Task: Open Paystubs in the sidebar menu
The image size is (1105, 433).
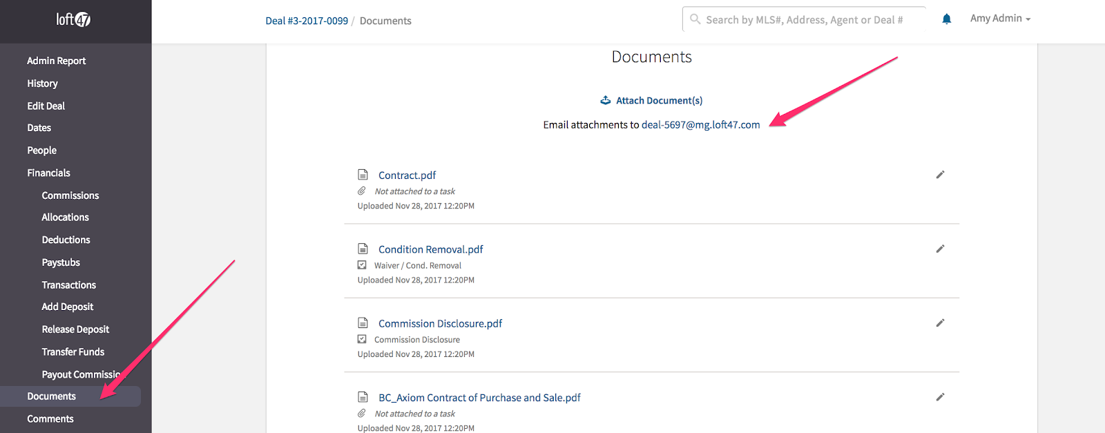Action: [61, 262]
